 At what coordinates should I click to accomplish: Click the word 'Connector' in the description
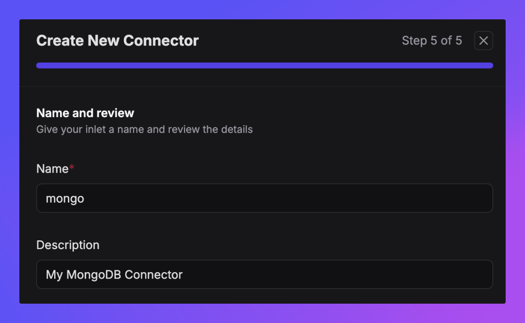[x=153, y=275]
